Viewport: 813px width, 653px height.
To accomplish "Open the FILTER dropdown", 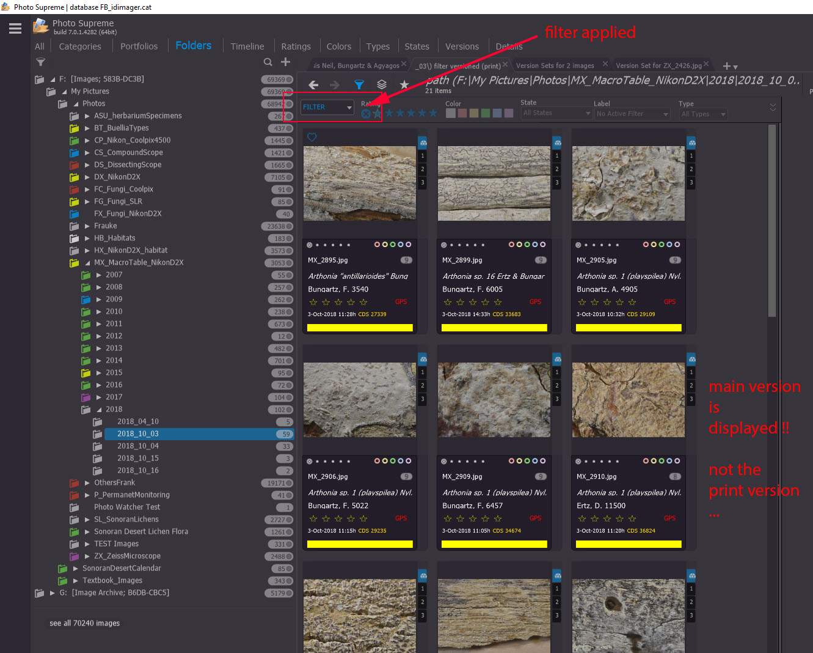I will pos(327,107).
